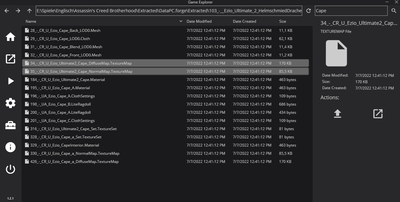400x202 pixels.
Task: Select 28_-_CR_U_Ezio_Cape_Back_LOD0.Mesh
Action: pyautogui.click(x=166, y=31)
